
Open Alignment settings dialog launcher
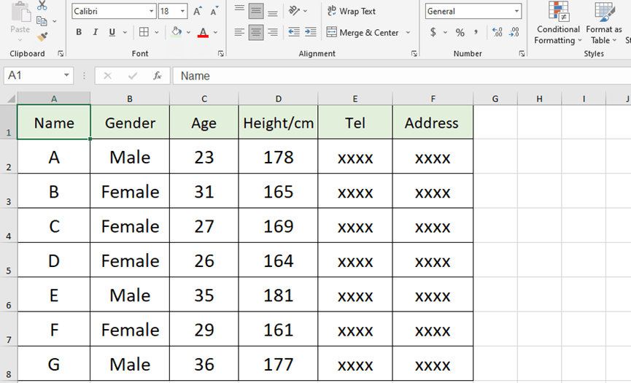pyautogui.click(x=414, y=53)
